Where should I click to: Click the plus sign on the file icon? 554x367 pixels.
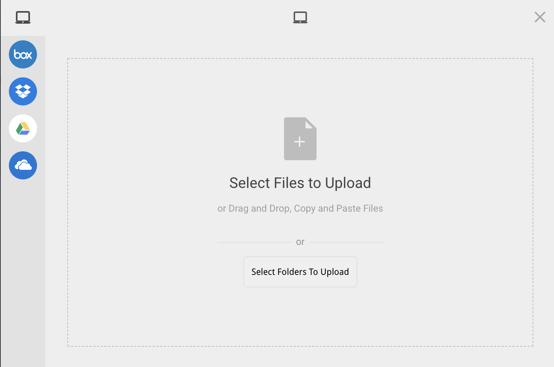[x=300, y=142]
